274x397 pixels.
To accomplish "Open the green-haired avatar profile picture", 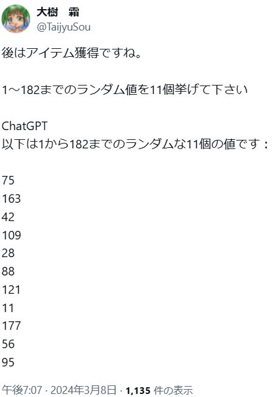I will 16,19.
